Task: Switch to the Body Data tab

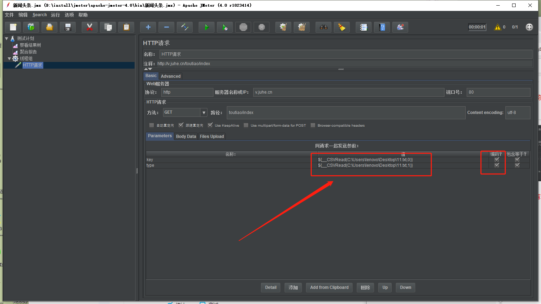Action: pyautogui.click(x=186, y=137)
